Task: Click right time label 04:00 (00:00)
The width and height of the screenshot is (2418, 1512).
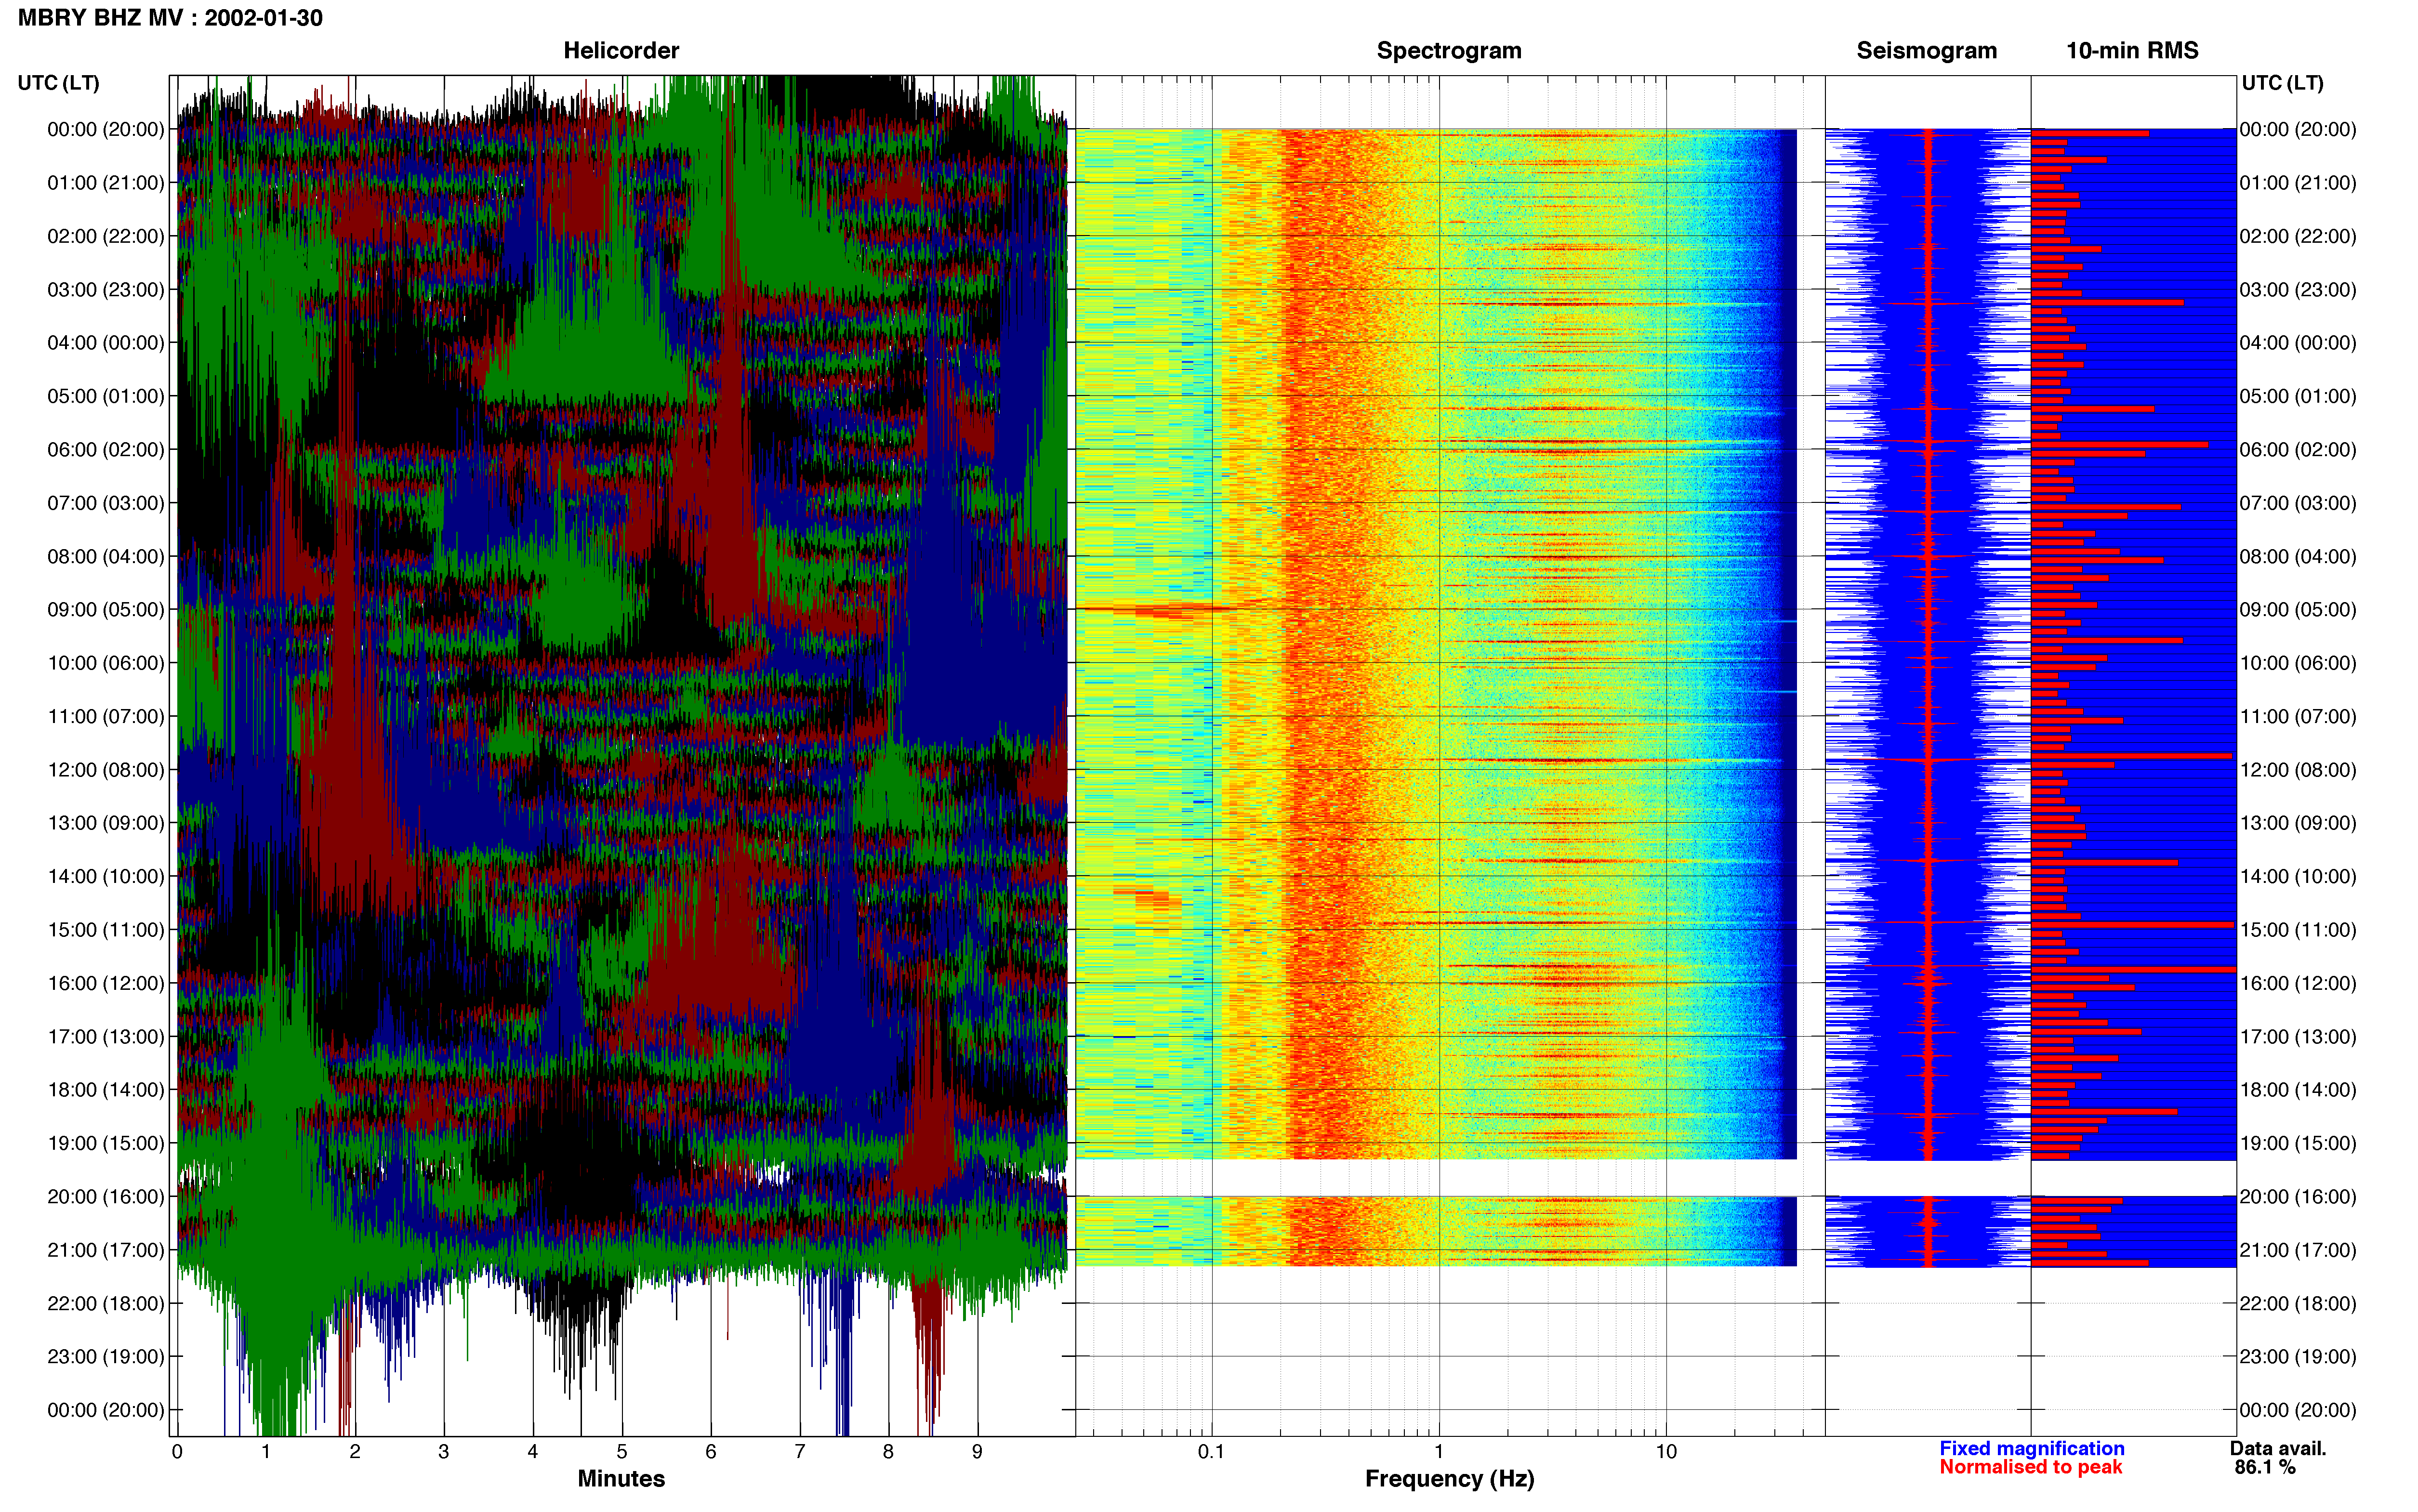Action: (x=2298, y=343)
